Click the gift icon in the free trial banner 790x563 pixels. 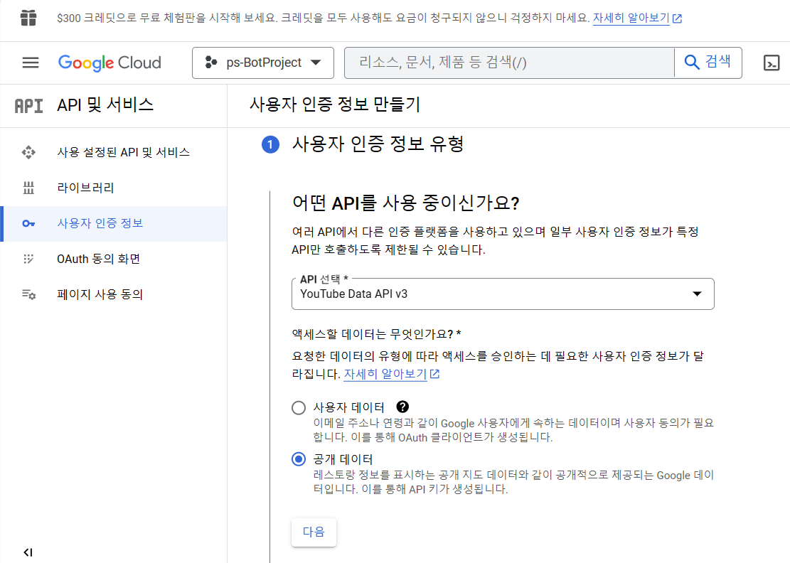point(28,18)
